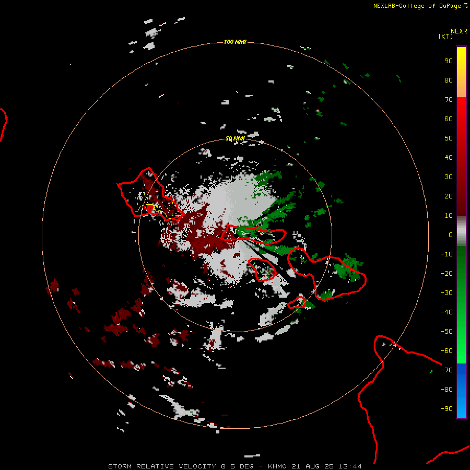Screen dimensions: 470x470
Task: Click the positive 30 knot scale label
Action: pos(449,177)
